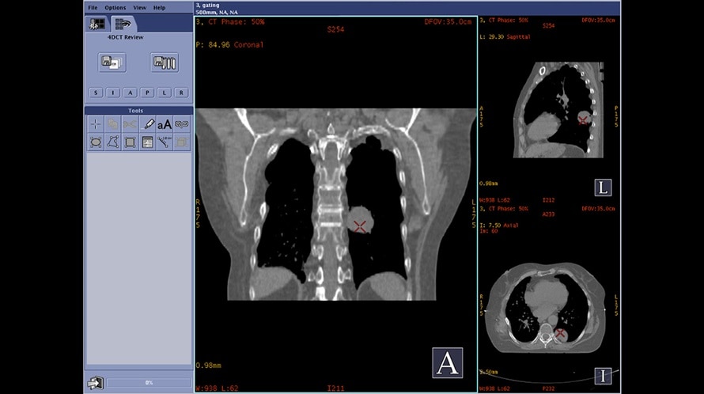Open the File menu
The width and height of the screenshot is (704, 394).
pos(93,8)
